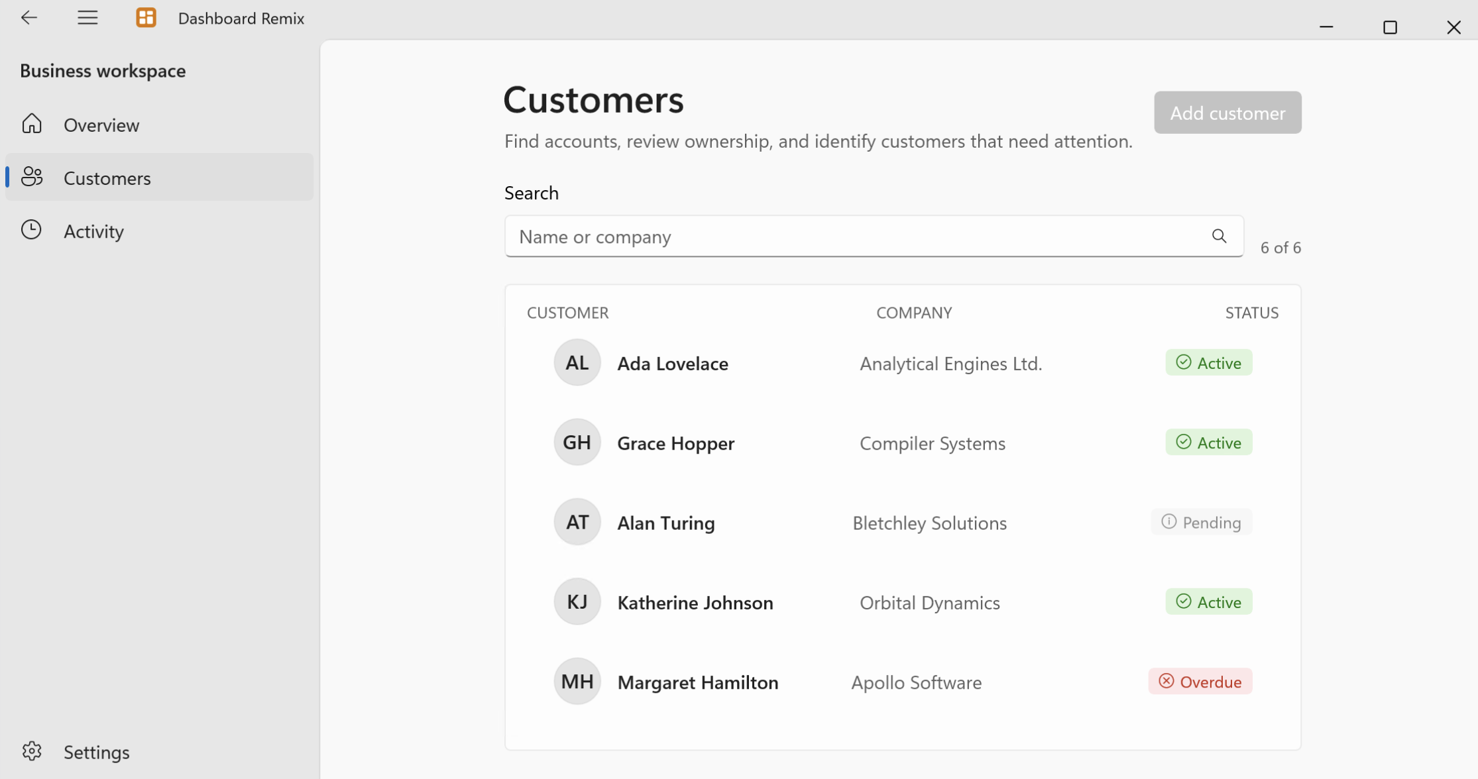The image size is (1478, 779).
Task: Open the Overview navigation item
Action: tap(159, 124)
